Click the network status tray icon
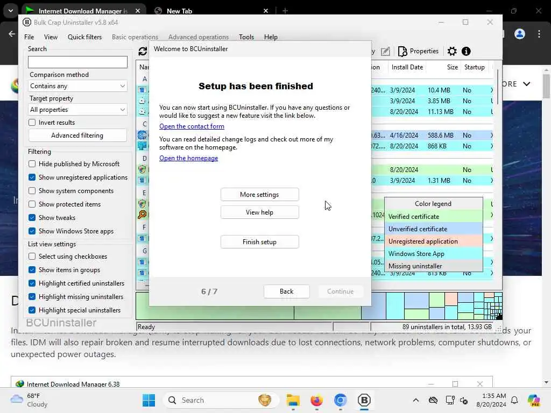Viewport: 551px width, 413px height. [x=450, y=400]
